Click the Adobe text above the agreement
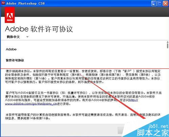The height and width of the screenshot is (137, 169). (x=11, y=49)
